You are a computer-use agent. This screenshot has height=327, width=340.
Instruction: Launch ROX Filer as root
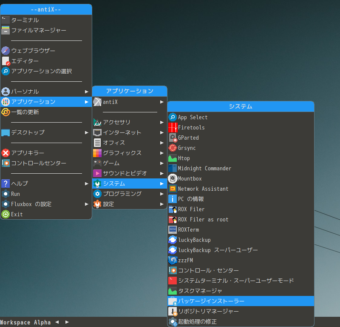(x=241, y=219)
